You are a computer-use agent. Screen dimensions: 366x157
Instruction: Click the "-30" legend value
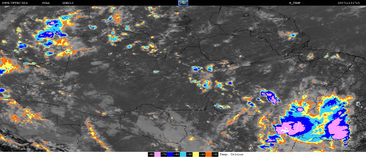(215, 154)
